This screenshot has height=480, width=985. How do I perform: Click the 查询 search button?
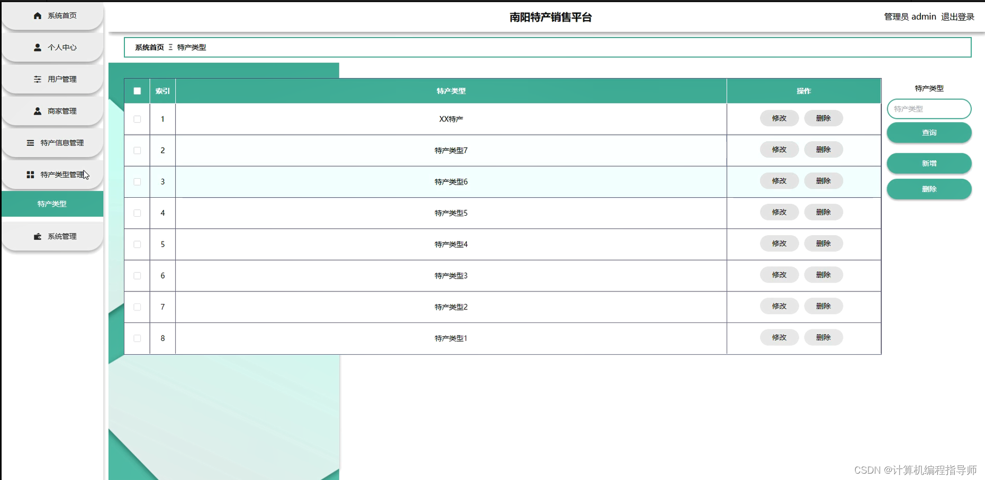tap(929, 133)
